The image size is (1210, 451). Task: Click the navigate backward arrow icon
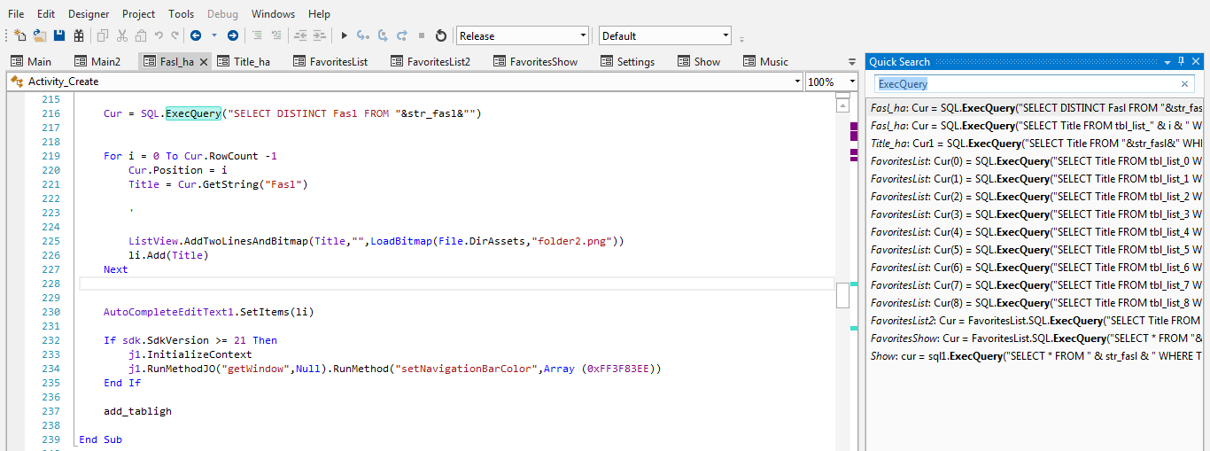(x=195, y=35)
